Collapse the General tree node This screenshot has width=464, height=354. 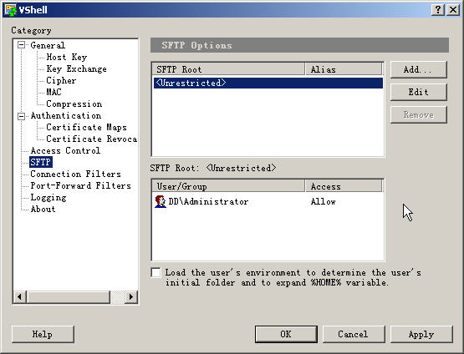click(x=21, y=45)
